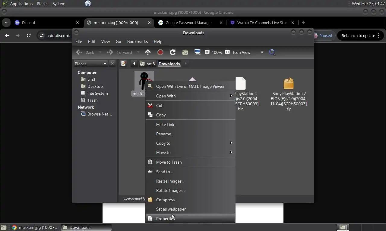Screen dimensions: 386x231
Task: Open the Icon View mode dropdown
Action: [x=248, y=52]
